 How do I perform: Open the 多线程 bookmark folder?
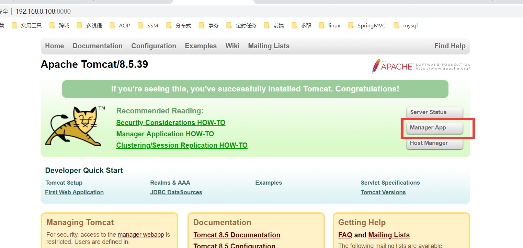pyautogui.click(x=90, y=25)
